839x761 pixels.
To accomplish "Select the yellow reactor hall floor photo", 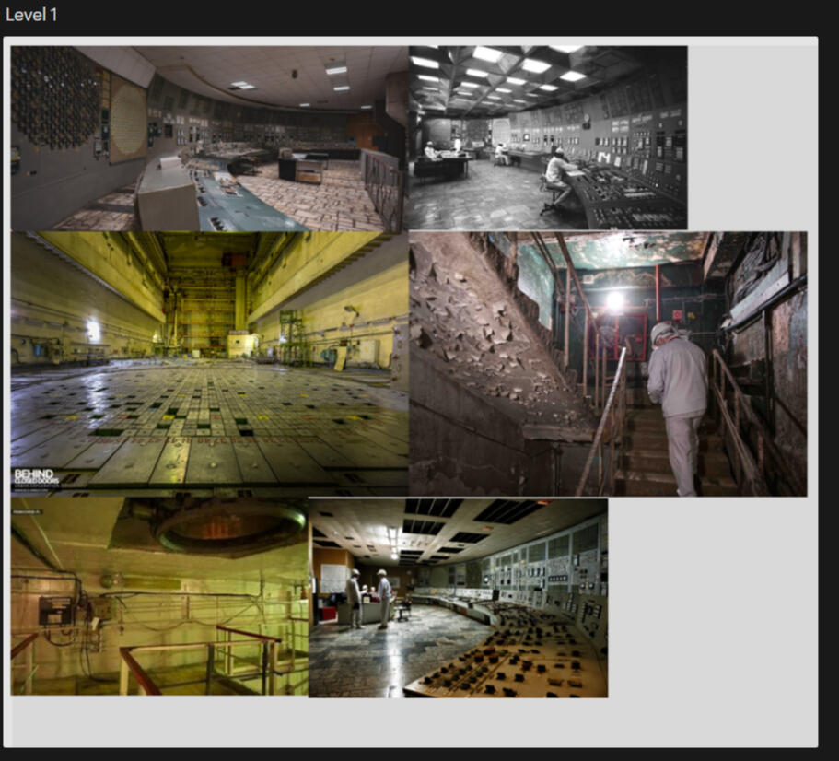I will click(209, 364).
